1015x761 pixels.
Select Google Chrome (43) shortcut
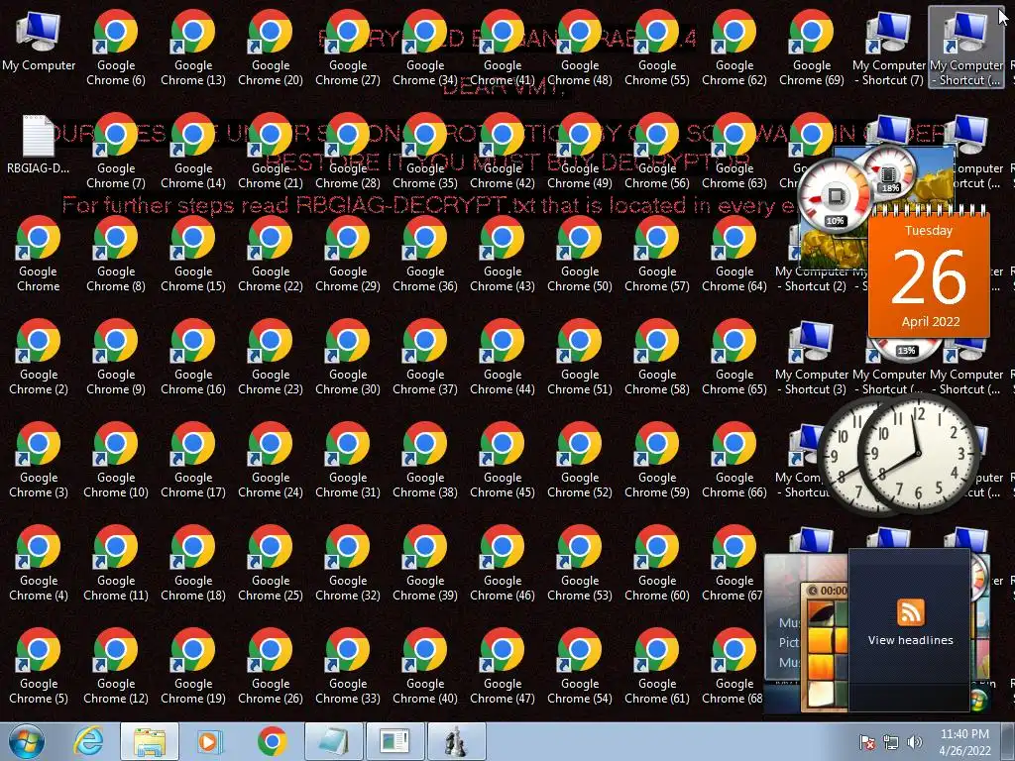click(503, 255)
